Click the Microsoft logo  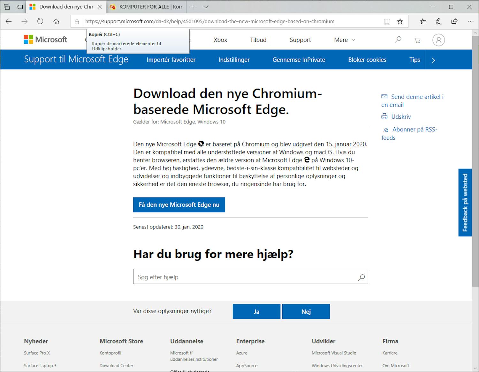click(45, 40)
